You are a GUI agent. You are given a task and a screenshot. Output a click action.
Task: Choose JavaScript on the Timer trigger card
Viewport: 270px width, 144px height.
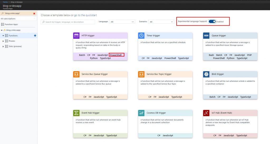tap(157, 58)
